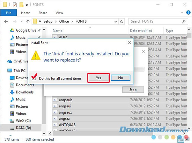Go up one folder level arrow

pyautogui.click(x=28, y=21)
